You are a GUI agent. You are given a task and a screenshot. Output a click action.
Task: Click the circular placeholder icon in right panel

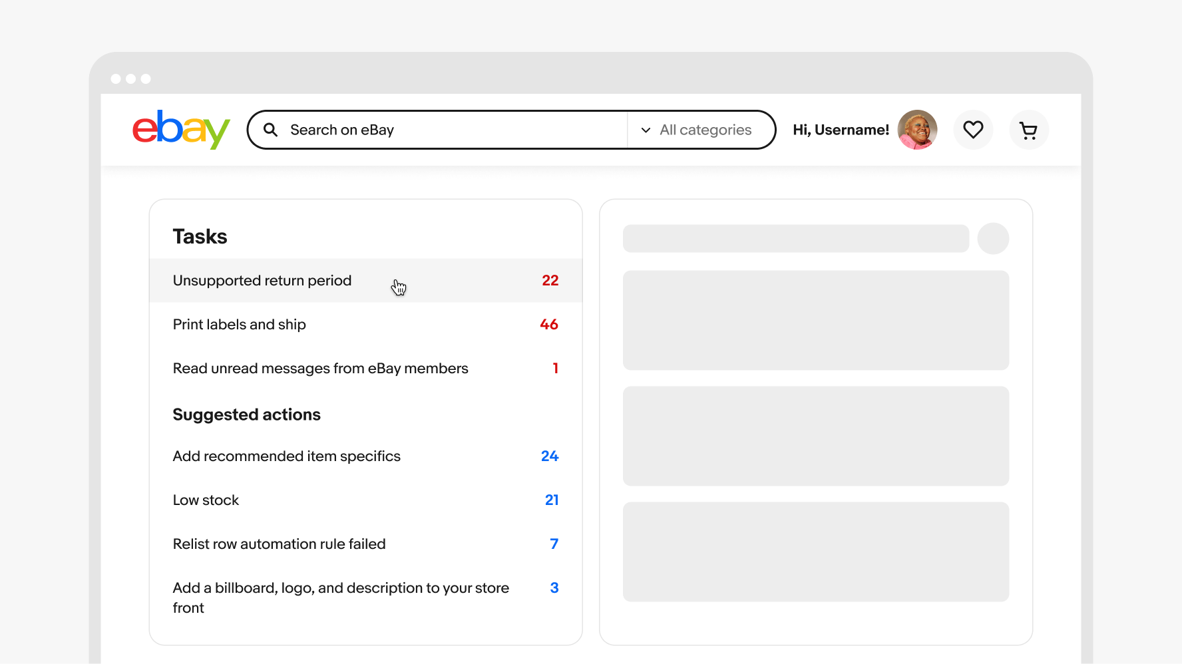coord(993,238)
